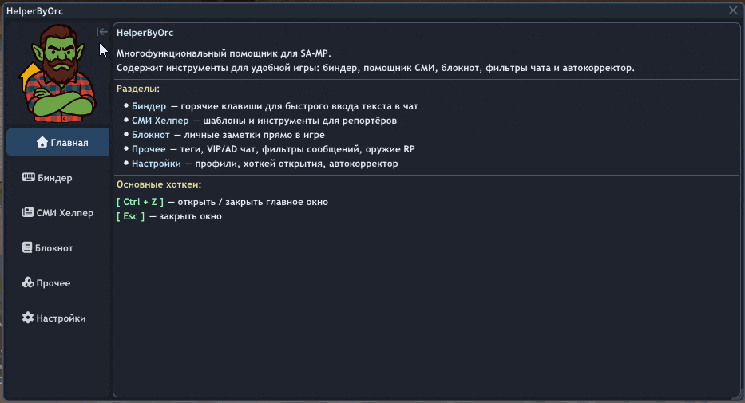Click the gear icon for Настройки

[28, 318]
